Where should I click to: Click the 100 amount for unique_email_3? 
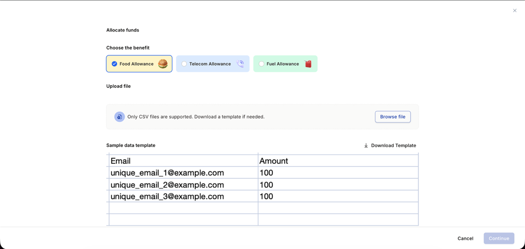(x=338, y=196)
